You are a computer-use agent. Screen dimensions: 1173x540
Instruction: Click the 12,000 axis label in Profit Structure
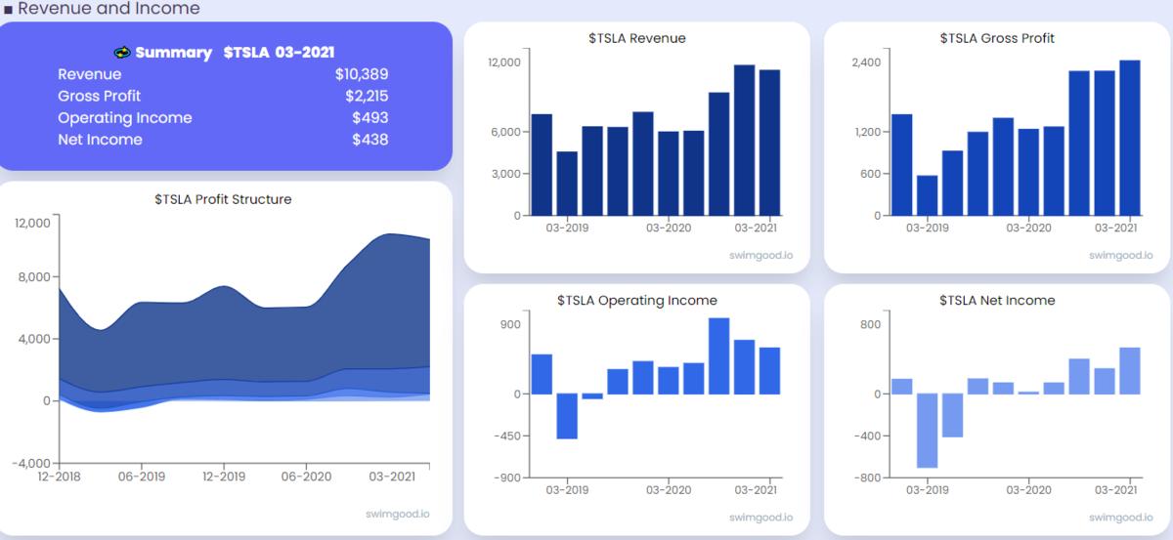pos(32,223)
